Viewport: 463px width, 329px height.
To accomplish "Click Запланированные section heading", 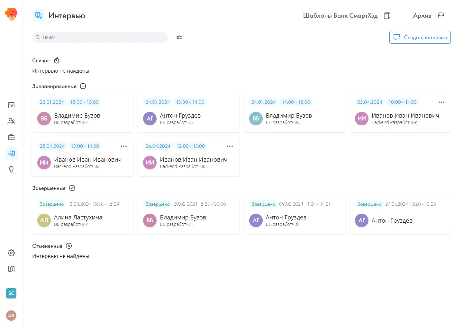I will pos(54,86).
